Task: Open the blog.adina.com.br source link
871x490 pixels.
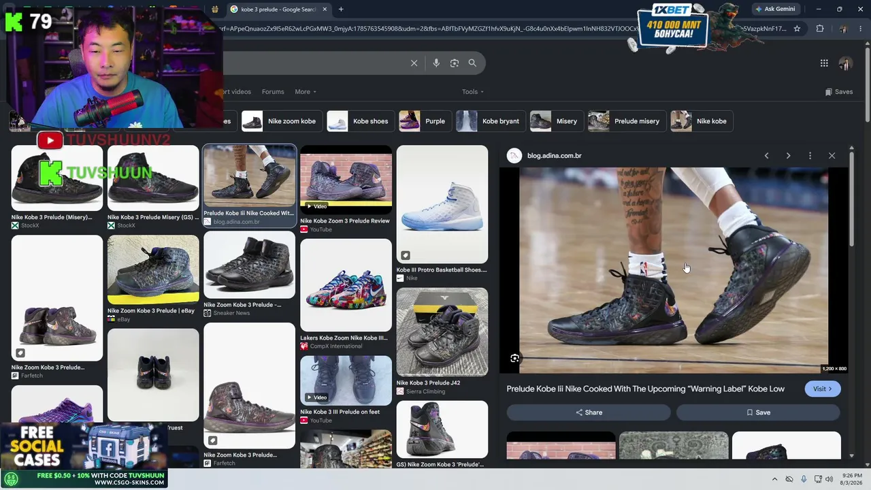Action: point(555,156)
